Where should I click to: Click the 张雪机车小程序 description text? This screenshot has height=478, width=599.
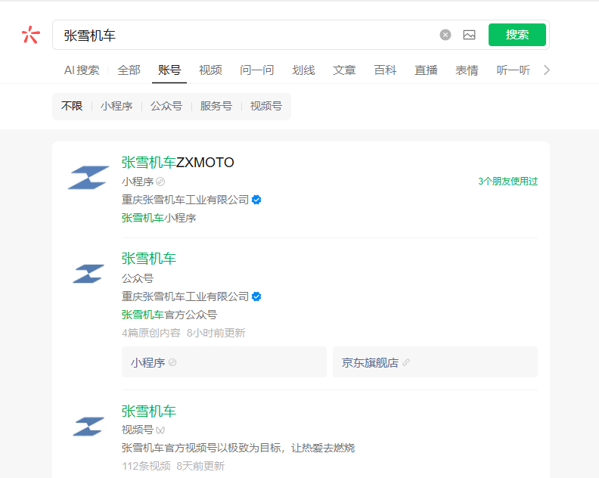(x=159, y=218)
